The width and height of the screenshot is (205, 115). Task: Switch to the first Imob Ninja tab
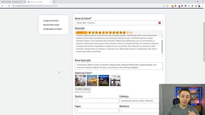[13, 2]
